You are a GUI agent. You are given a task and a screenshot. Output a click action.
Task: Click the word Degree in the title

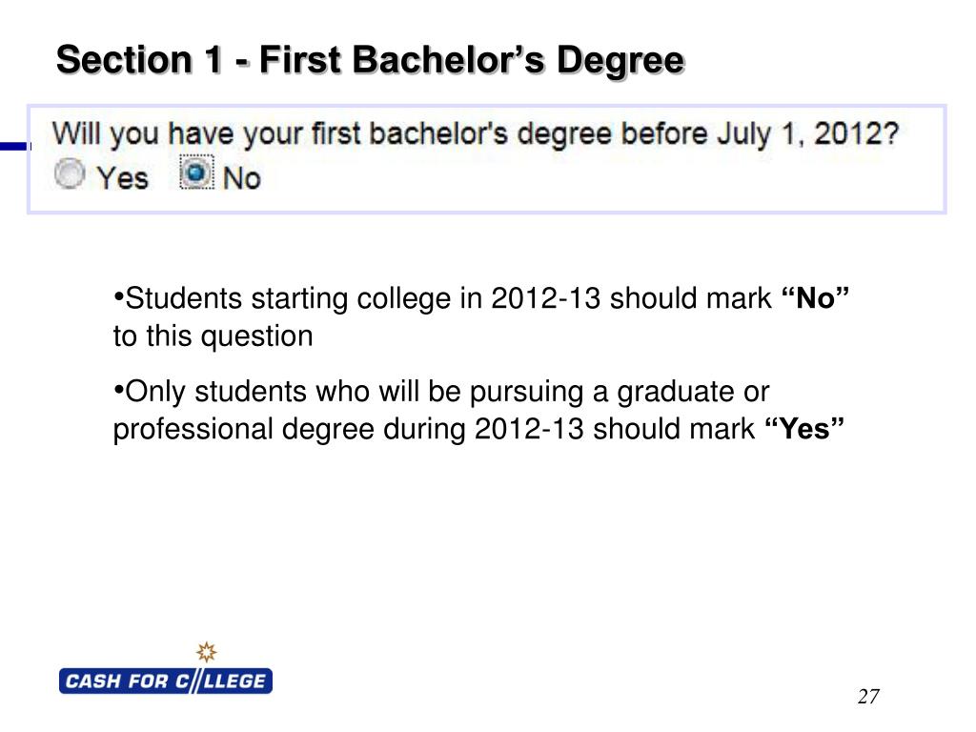click(620, 60)
